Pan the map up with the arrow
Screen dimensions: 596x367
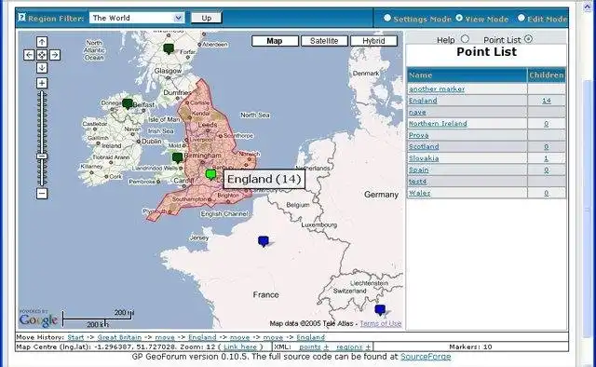[x=42, y=42]
